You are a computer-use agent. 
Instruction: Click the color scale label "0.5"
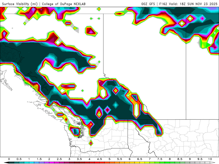[19, 159]
